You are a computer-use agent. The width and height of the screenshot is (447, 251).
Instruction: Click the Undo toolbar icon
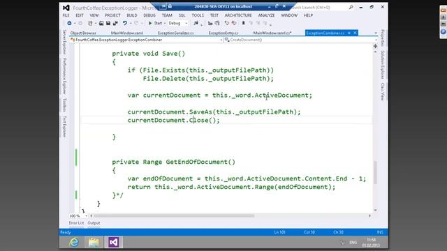[125, 23]
